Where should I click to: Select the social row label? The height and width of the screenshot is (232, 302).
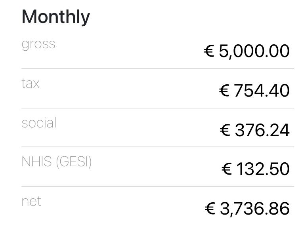point(39,123)
